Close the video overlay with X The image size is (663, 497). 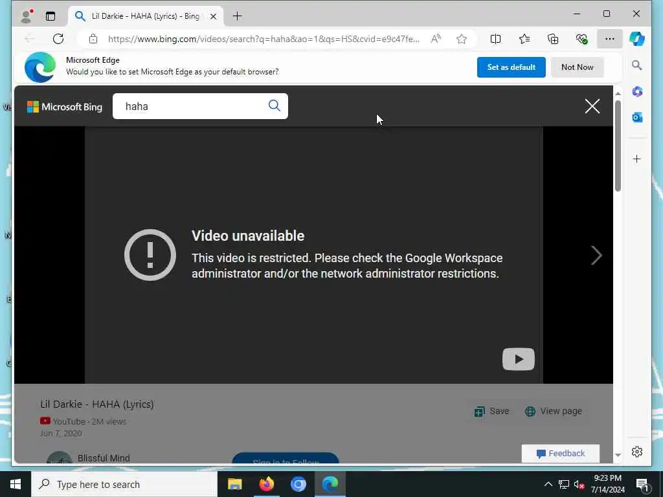(x=592, y=106)
